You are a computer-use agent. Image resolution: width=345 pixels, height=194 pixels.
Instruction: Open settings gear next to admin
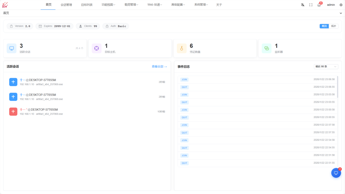341,5
